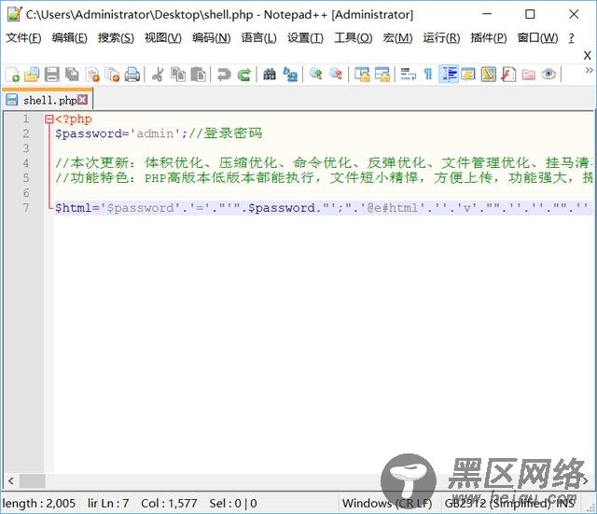Open the 设置(T) menu
This screenshot has width=597, height=514.
click(x=305, y=37)
